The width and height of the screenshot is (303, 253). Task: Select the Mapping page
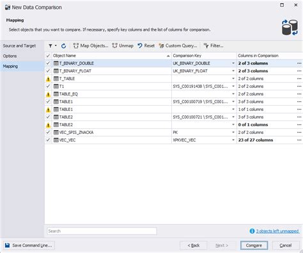point(22,66)
